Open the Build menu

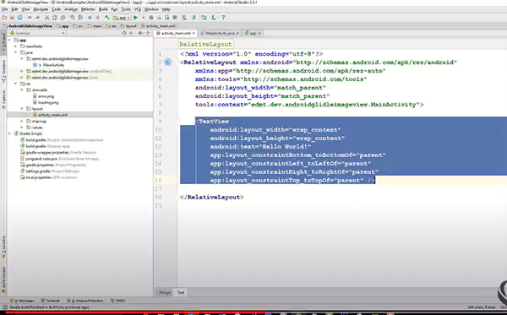coord(103,9)
